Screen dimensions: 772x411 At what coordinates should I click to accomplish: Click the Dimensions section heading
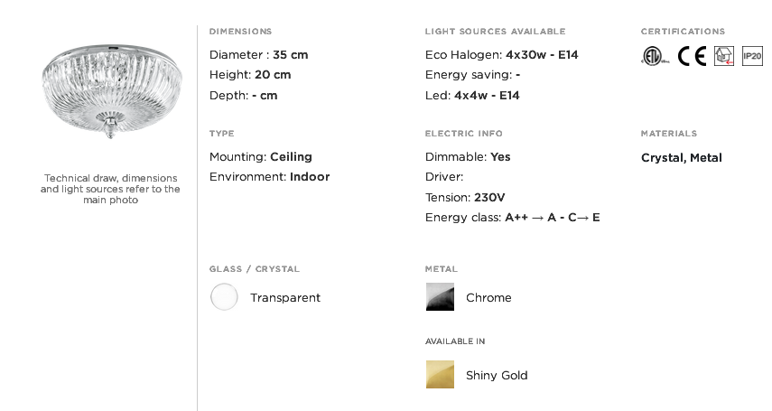240,32
